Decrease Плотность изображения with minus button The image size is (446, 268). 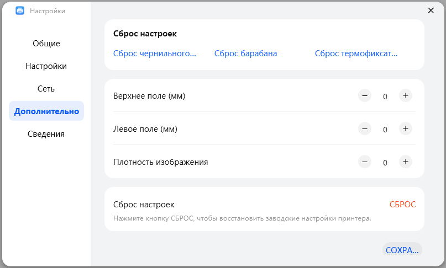click(x=365, y=162)
